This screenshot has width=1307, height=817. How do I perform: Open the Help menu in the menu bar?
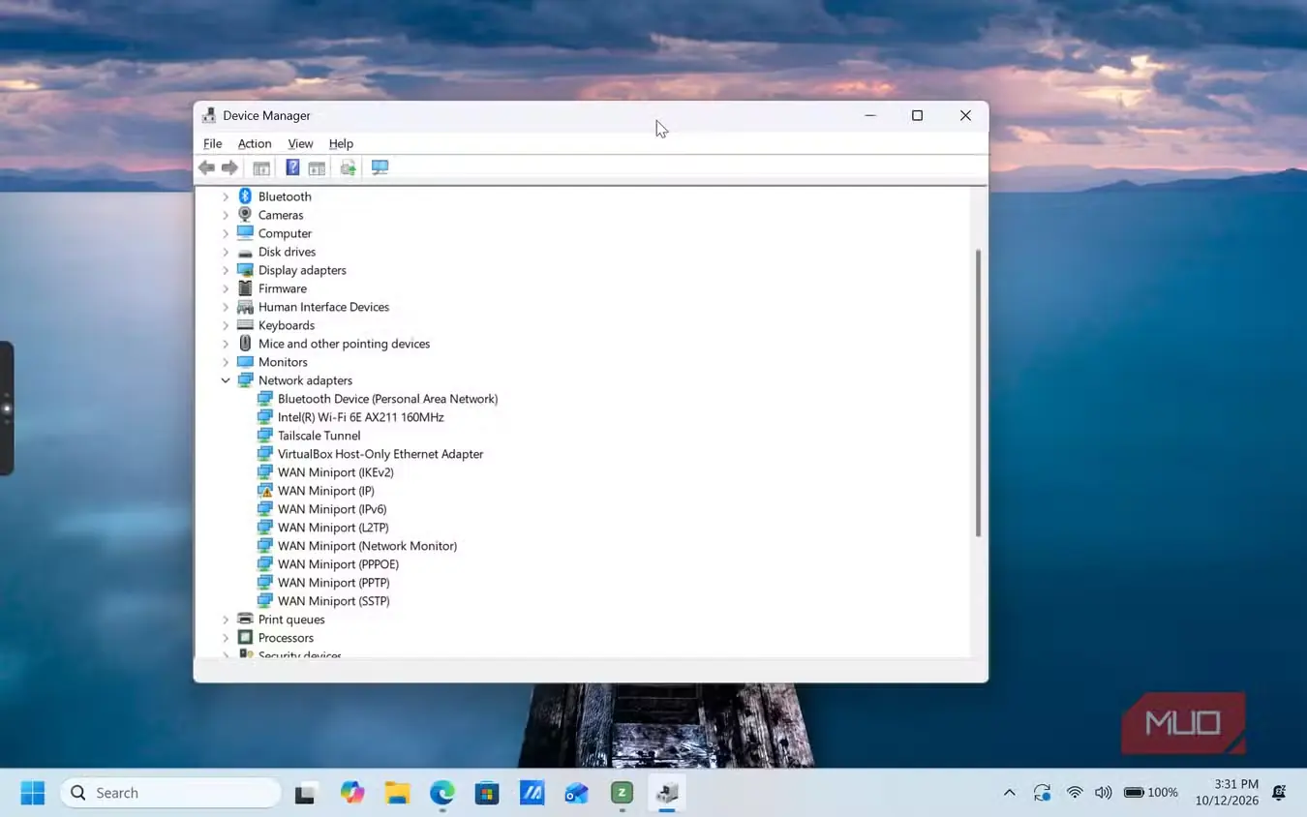pyautogui.click(x=341, y=143)
